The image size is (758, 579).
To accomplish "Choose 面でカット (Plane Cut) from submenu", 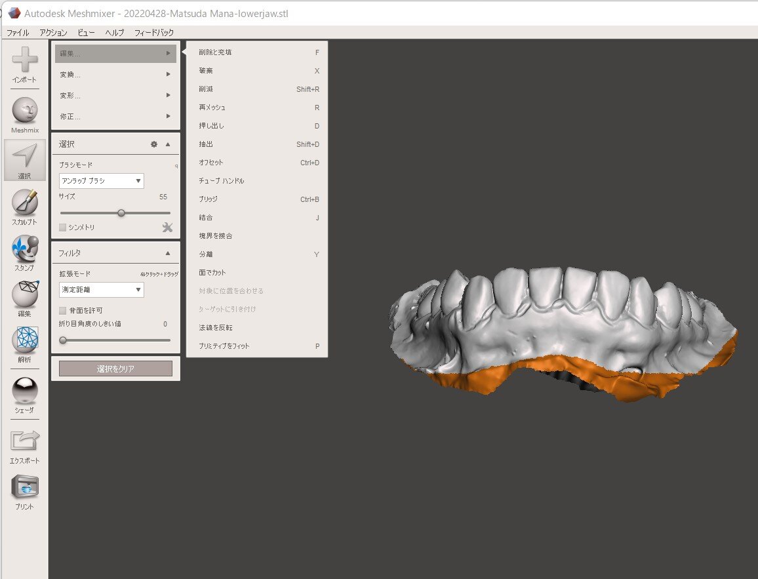I will tap(212, 273).
